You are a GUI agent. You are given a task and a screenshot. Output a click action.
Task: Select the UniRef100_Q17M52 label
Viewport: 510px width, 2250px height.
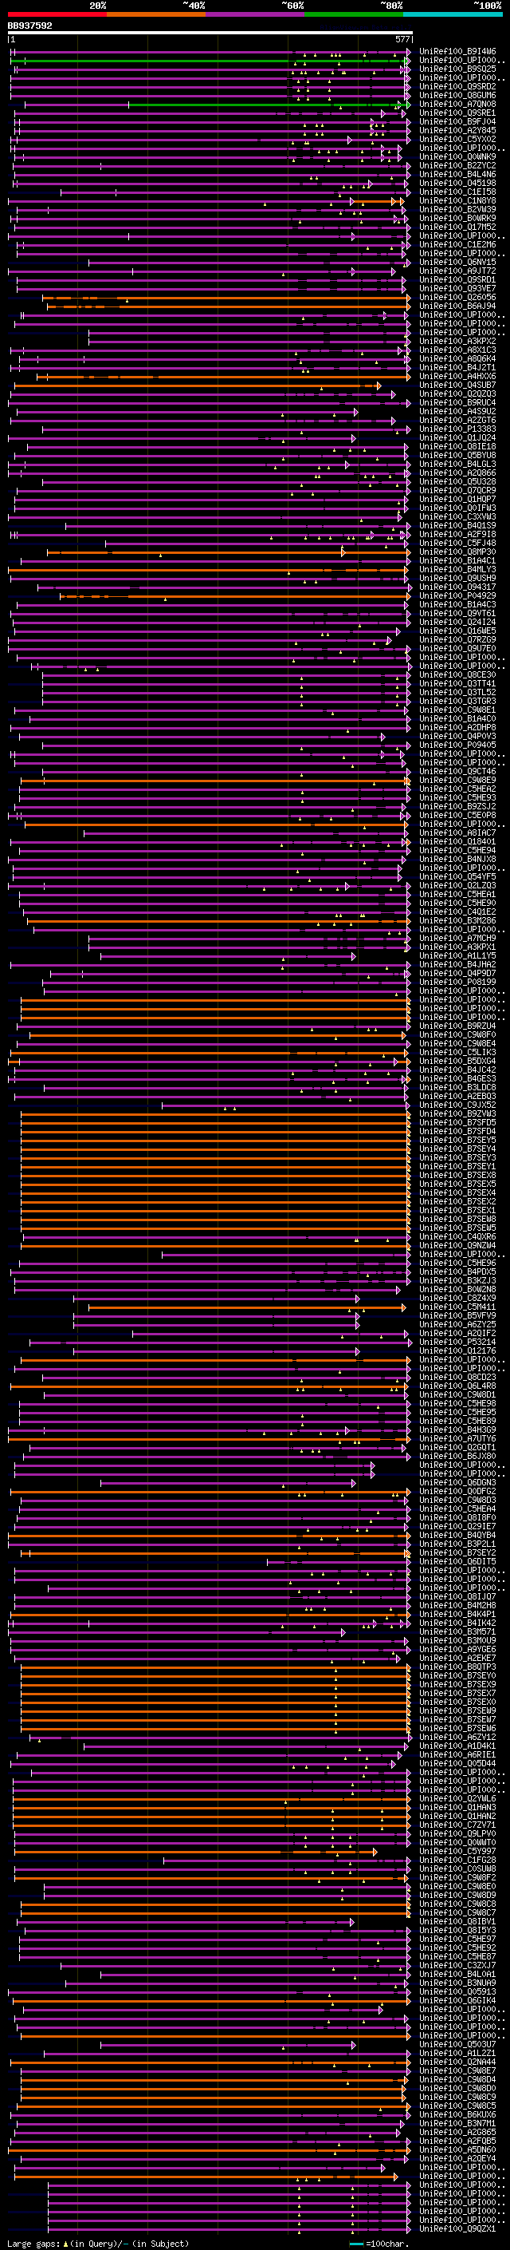[457, 227]
